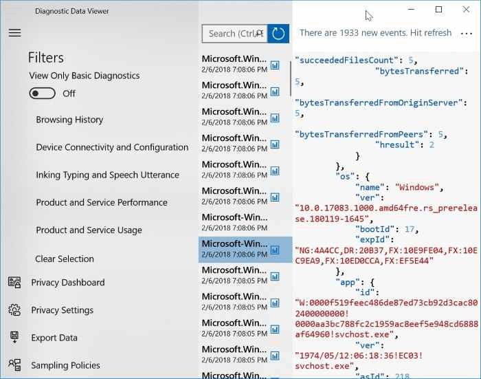Viewport: 481px width, 379px height.
Task: Select Product and Service Performance filter
Action: pyautogui.click(x=102, y=202)
